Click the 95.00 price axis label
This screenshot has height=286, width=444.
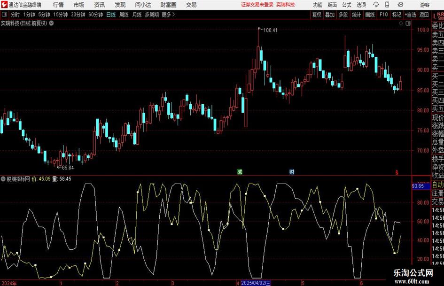click(423, 50)
